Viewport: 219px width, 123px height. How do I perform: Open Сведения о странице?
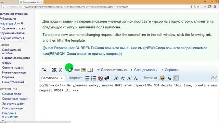point(10,115)
